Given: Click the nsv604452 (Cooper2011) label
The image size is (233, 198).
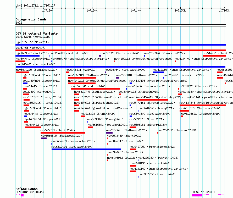Looking at the screenshot, I should pyautogui.click(x=42, y=125).
